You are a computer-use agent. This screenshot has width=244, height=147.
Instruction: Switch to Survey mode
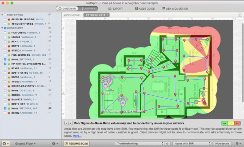point(88,9)
